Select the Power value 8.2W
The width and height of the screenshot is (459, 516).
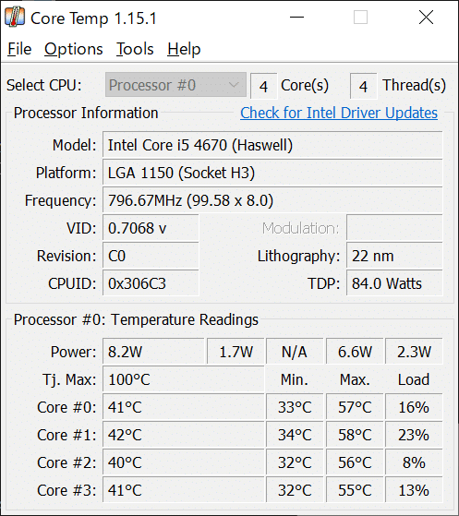coord(153,351)
